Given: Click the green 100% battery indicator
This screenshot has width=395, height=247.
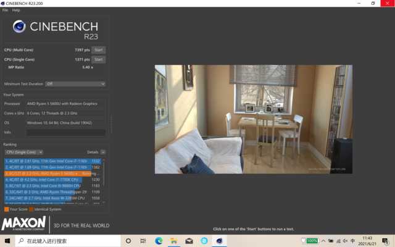Looking at the screenshot, I should point(312,241).
